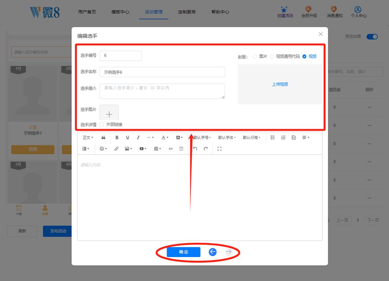This screenshot has width=389, height=281.
Task: Open 个人中心 profile icon
Action: coord(359,12)
